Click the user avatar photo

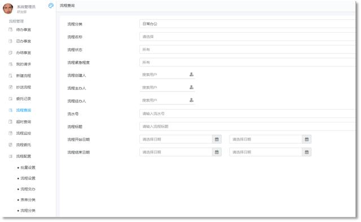(x=8, y=9)
